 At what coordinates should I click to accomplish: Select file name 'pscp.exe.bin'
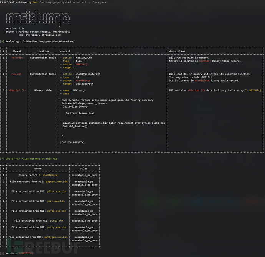point(56,201)
